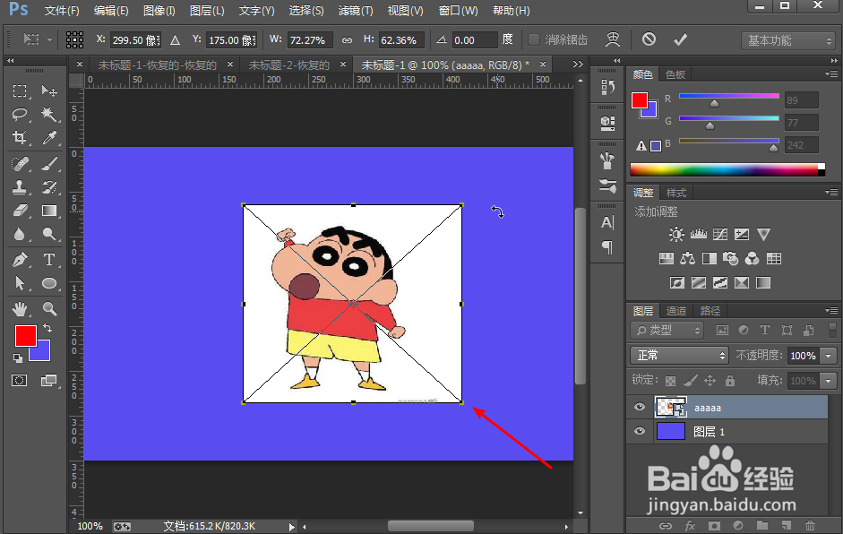
Task: Show more document tabs with double chevron
Action: coord(578,64)
